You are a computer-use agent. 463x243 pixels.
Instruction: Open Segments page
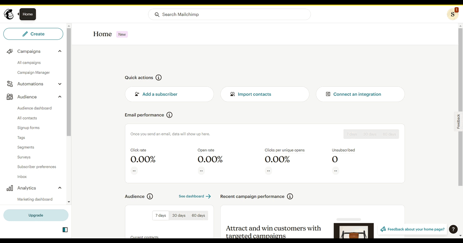(26, 147)
